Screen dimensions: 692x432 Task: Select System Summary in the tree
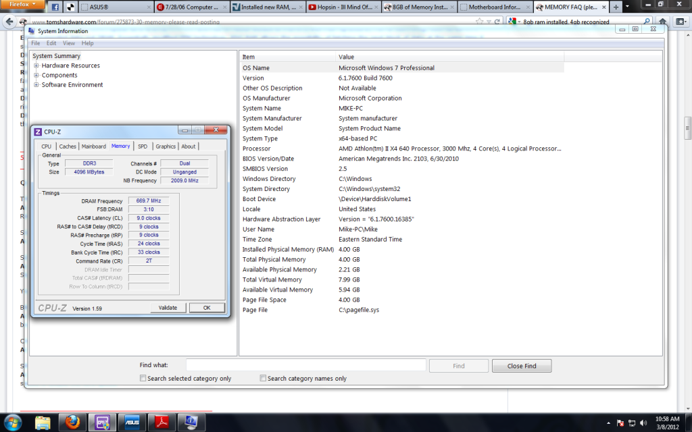click(57, 56)
